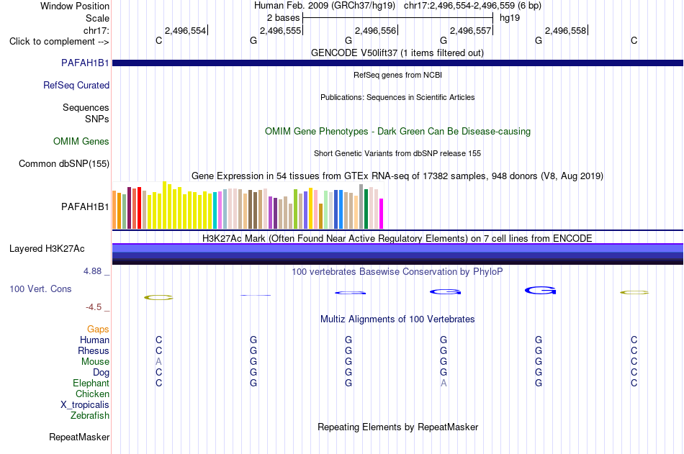684x454 pixels.
Task: Click the 4.88 PhyloP upper limit value
Action: point(92,271)
